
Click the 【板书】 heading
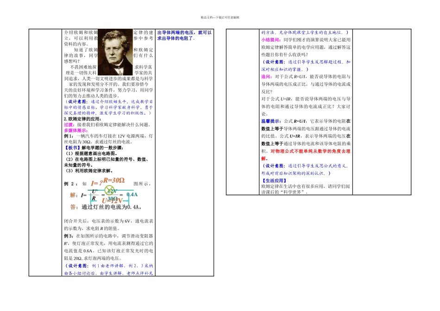coord(72,148)
